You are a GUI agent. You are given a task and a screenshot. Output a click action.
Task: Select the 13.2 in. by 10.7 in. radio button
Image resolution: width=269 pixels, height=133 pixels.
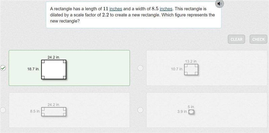coord(140,68)
